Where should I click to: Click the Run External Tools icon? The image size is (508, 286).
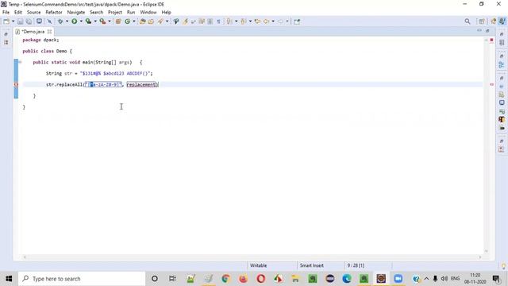click(x=102, y=21)
